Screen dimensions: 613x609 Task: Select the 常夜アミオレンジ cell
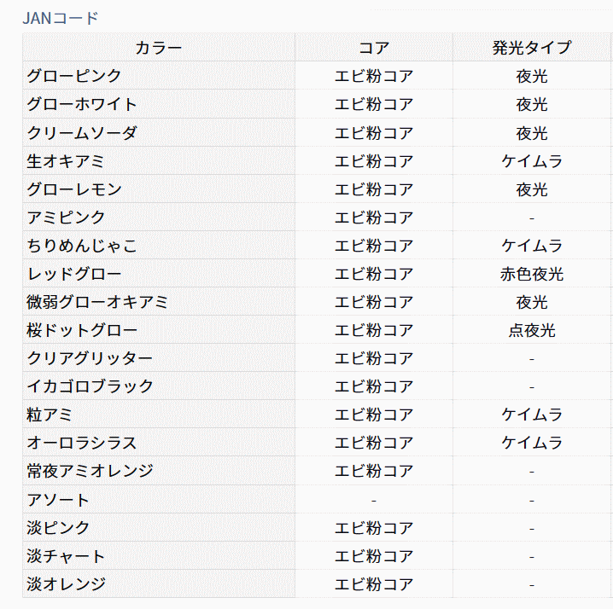(x=90, y=471)
